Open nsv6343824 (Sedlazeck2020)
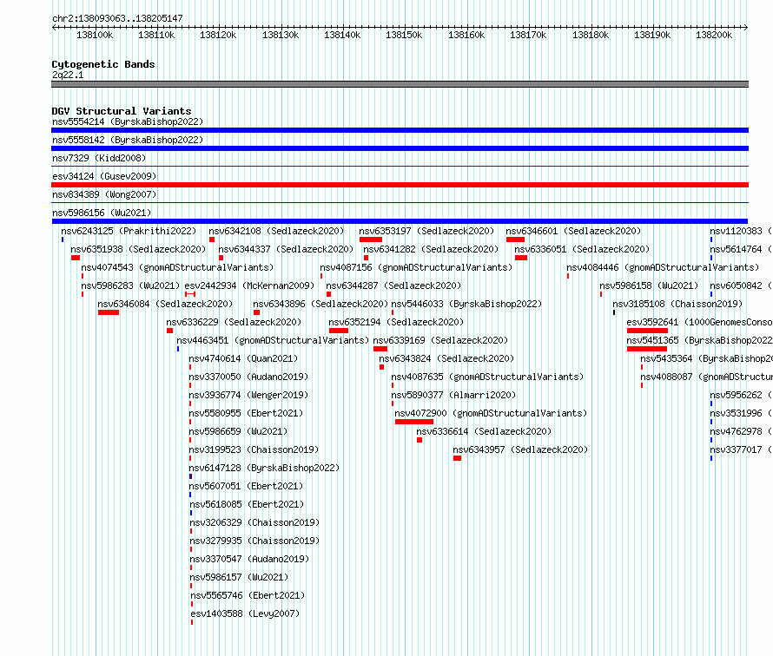Image resolution: width=773 pixels, height=656 pixels. coord(446,358)
